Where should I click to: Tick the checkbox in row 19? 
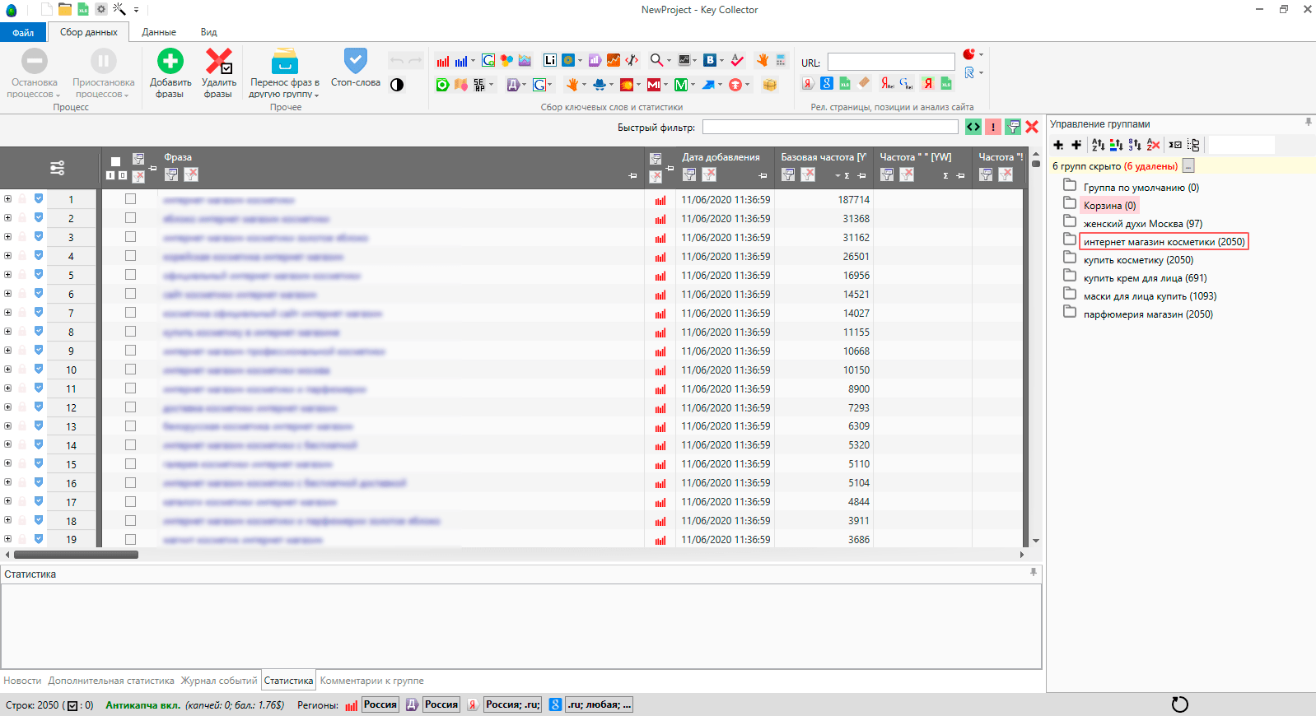coord(130,540)
